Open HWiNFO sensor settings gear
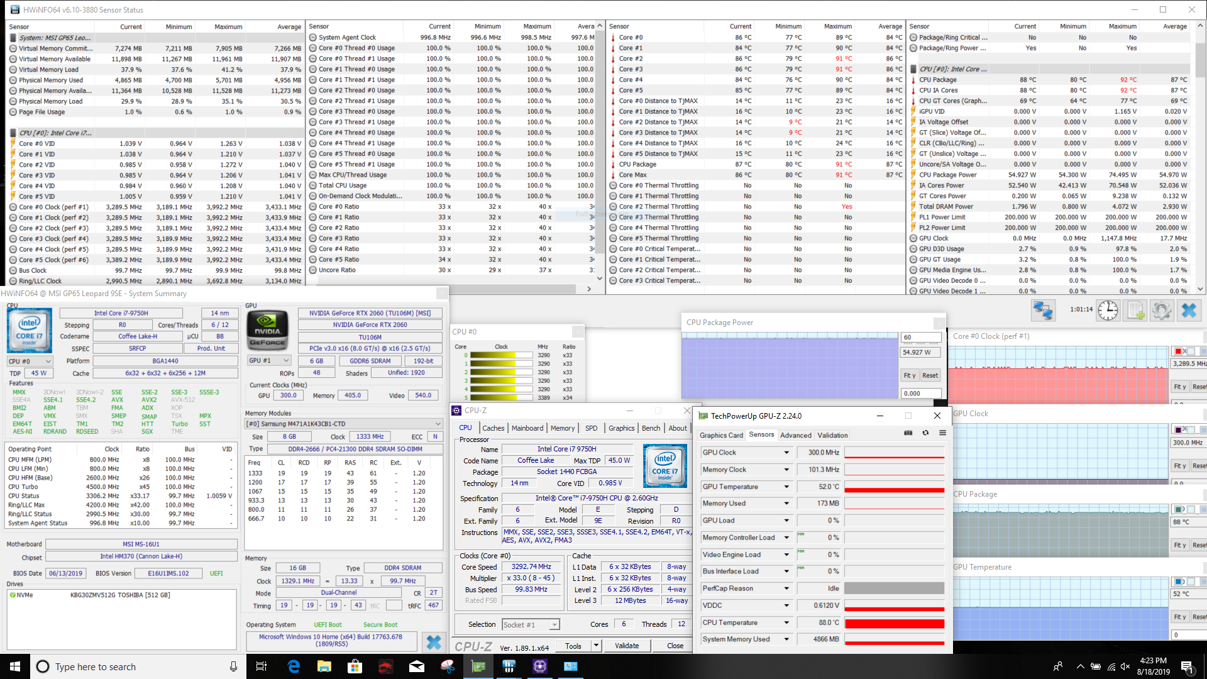 (x=1162, y=311)
